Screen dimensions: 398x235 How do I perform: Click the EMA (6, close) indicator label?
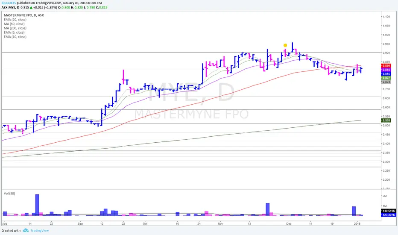(14, 32)
